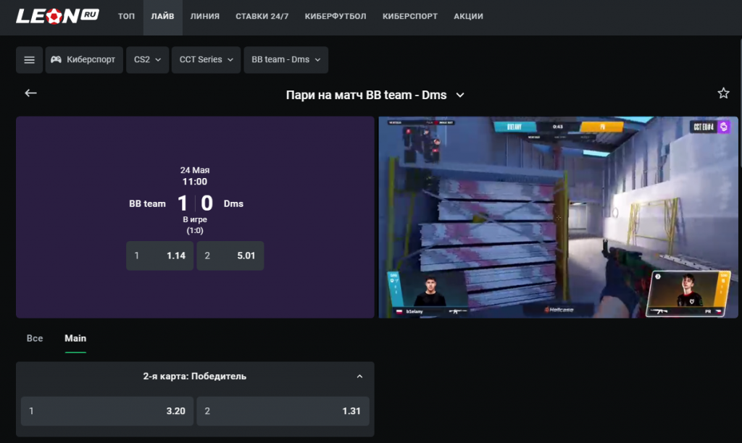Open the ЛАЙВ navigation tab

163,16
